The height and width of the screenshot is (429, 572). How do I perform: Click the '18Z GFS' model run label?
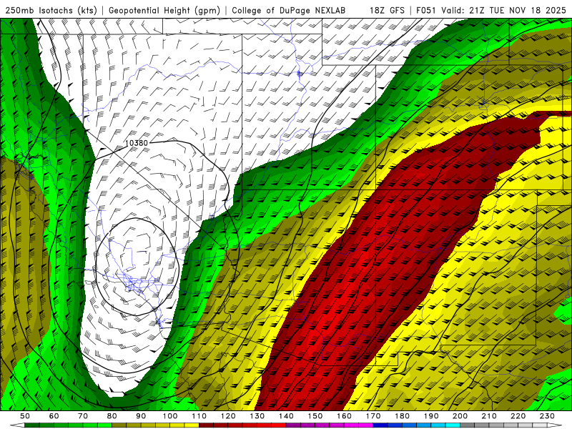tap(387, 10)
